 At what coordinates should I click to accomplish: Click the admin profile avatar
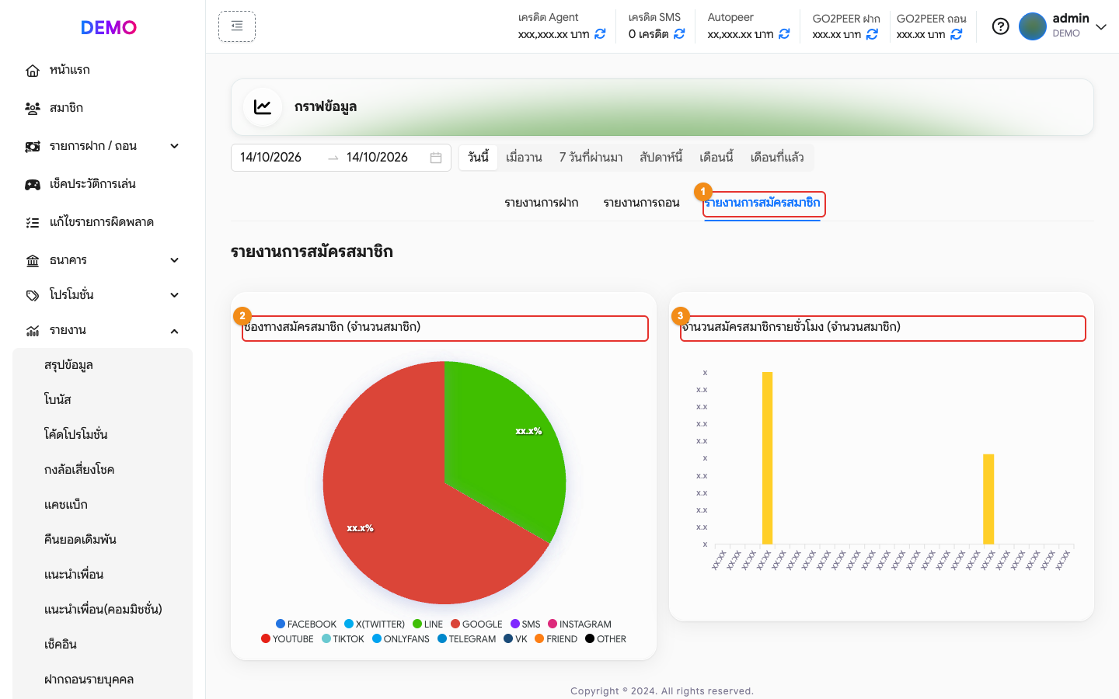1033,26
